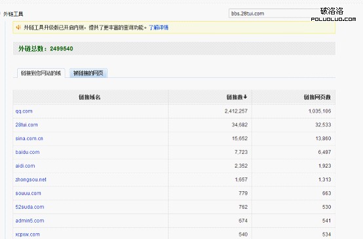Select page count 541 for admin5.com
This screenshot has height=239, width=363.
coord(327,221)
